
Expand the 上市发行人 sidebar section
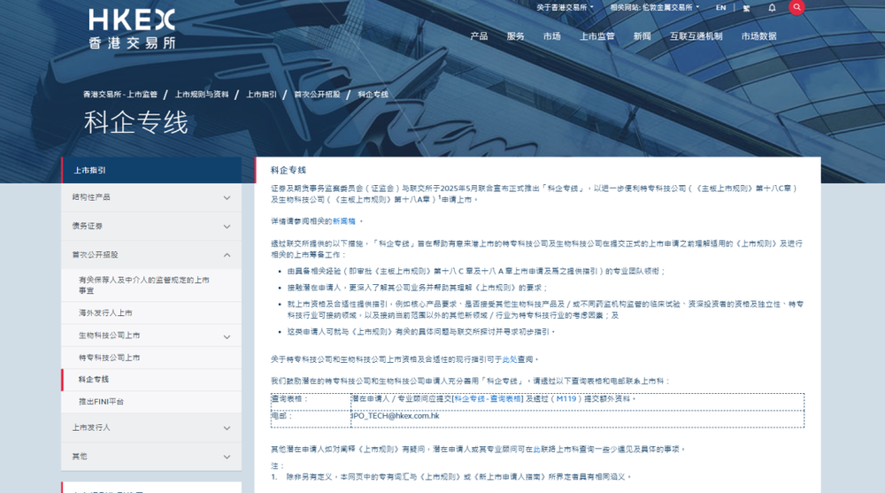point(227,428)
